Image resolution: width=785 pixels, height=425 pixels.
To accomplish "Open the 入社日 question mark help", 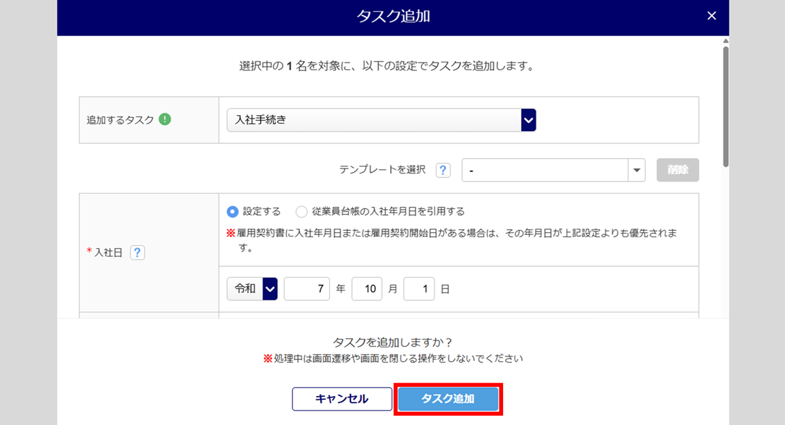I will [137, 253].
